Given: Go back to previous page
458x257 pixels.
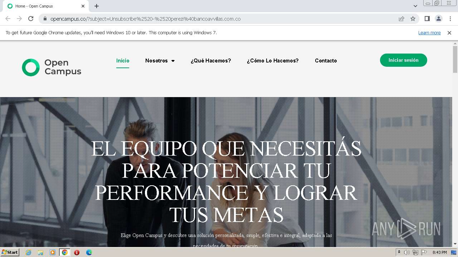Looking at the screenshot, I should coord(8,19).
